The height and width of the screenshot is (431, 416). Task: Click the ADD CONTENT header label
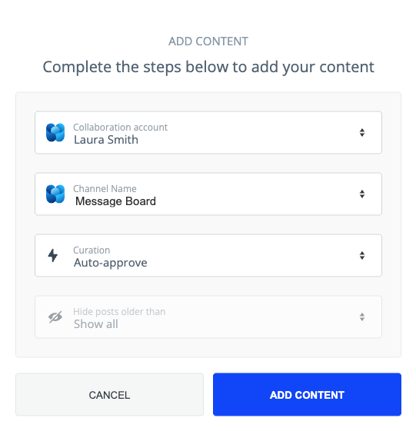(x=208, y=41)
